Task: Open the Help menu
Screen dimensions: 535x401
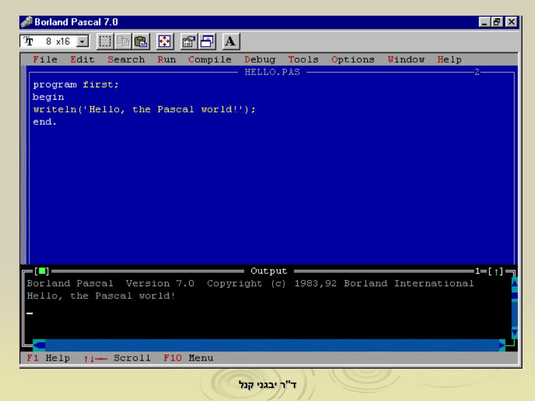Action: click(x=449, y=60)
